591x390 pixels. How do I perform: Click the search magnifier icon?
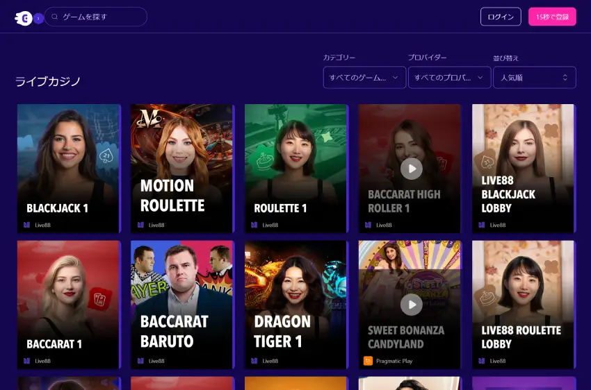tap(55, 17)
